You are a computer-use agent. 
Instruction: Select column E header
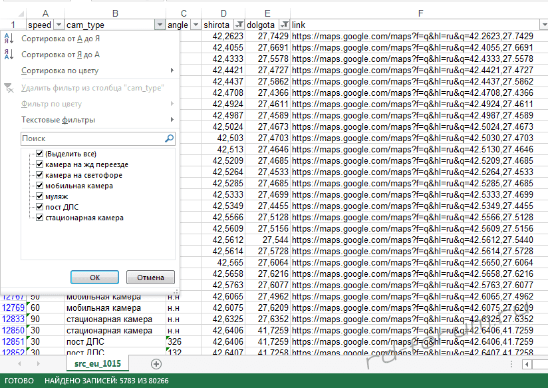(267, 13)
